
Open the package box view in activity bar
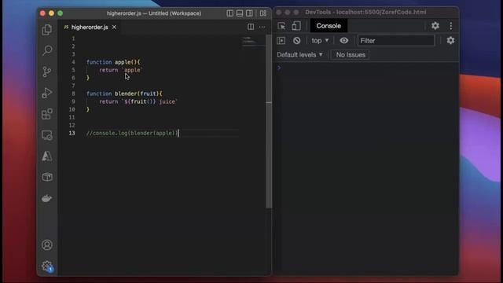click(47, 177)
